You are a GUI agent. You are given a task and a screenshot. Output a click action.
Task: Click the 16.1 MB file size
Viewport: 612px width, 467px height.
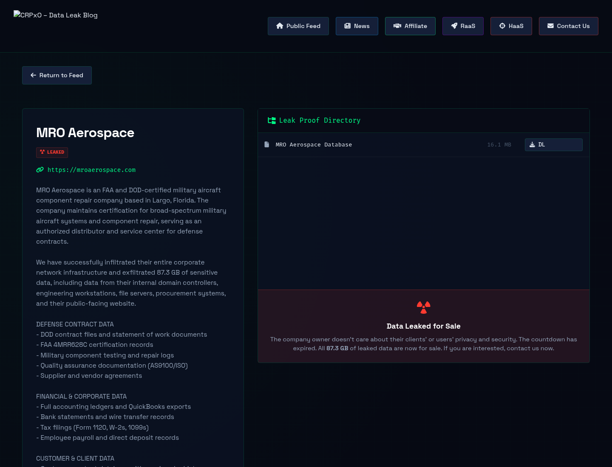499,145
